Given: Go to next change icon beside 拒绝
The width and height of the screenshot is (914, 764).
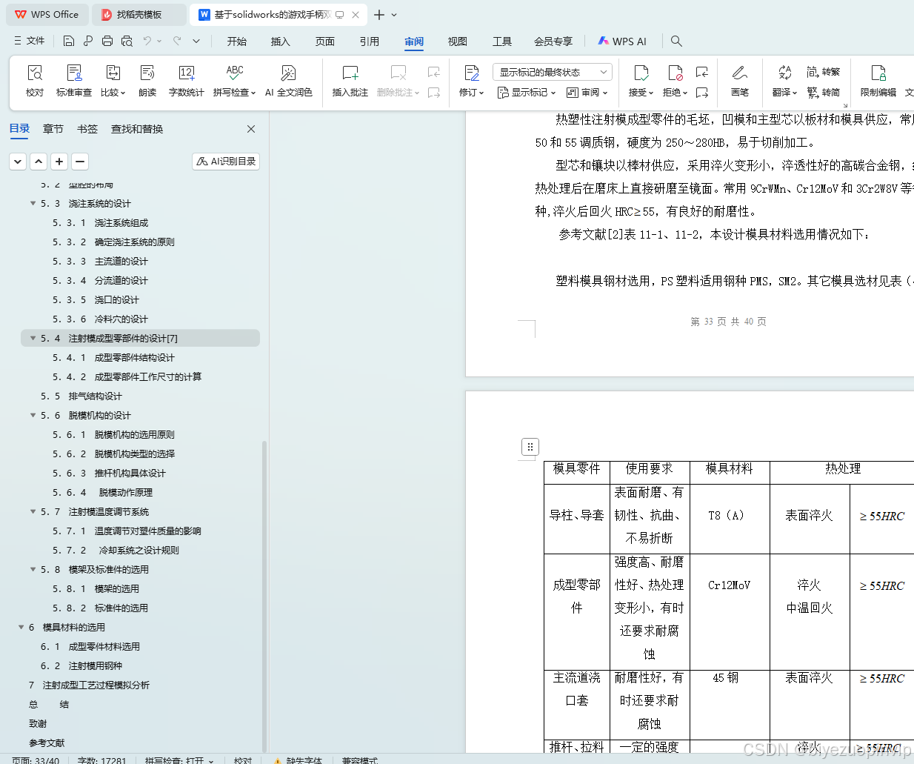Looking at the screenshot, I should (x=702, y=93).
